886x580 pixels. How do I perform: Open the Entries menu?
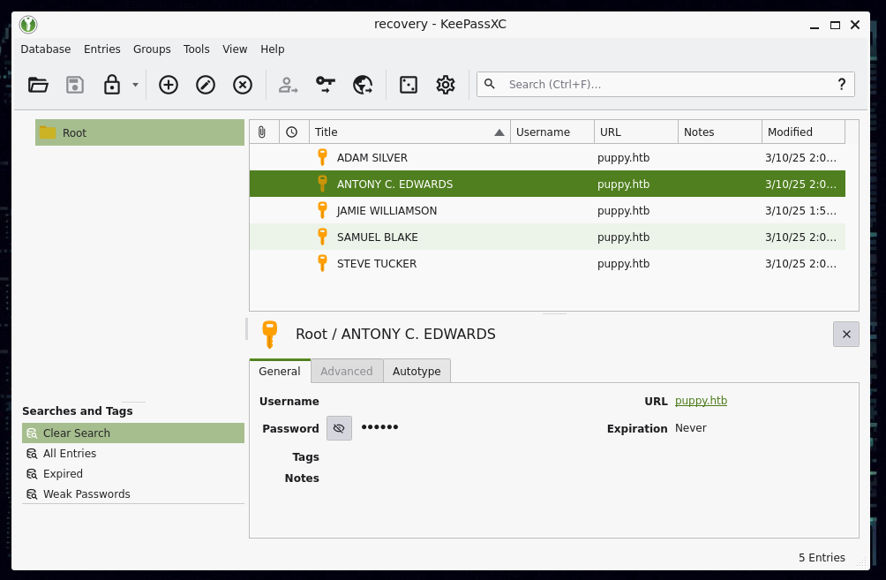(102, 49)
